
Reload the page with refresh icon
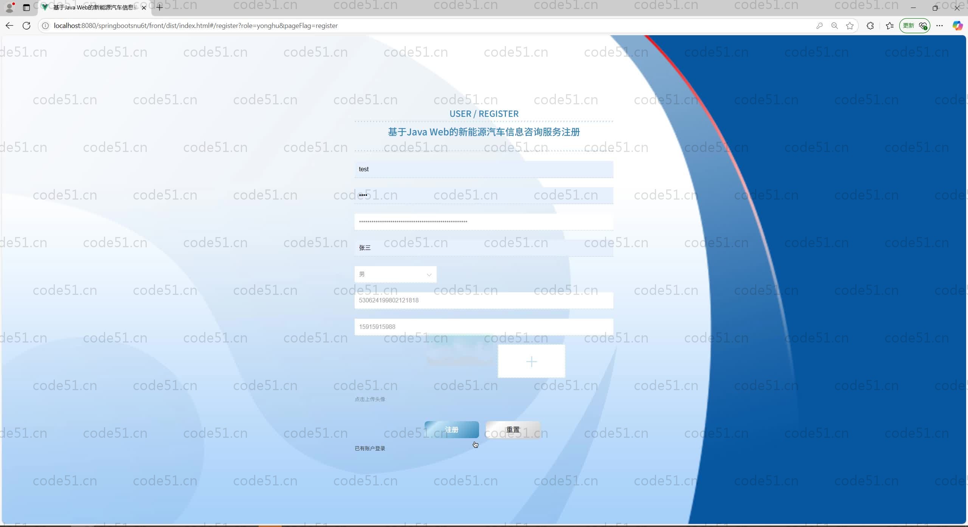(x=26, y=26)
